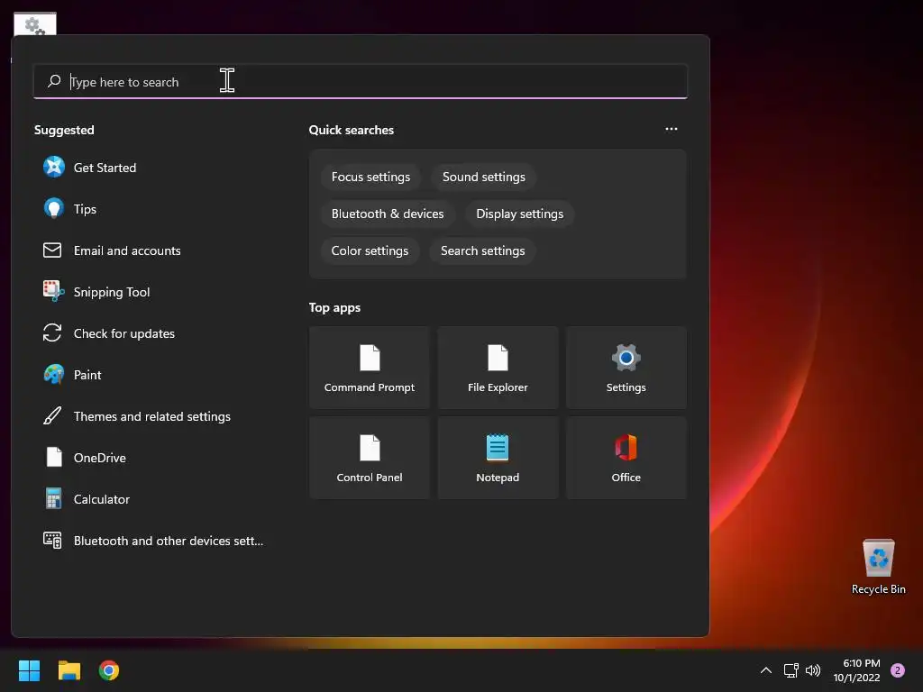Click the Calculator label in Suggested
923x692 pixels.
pos(102,499)
